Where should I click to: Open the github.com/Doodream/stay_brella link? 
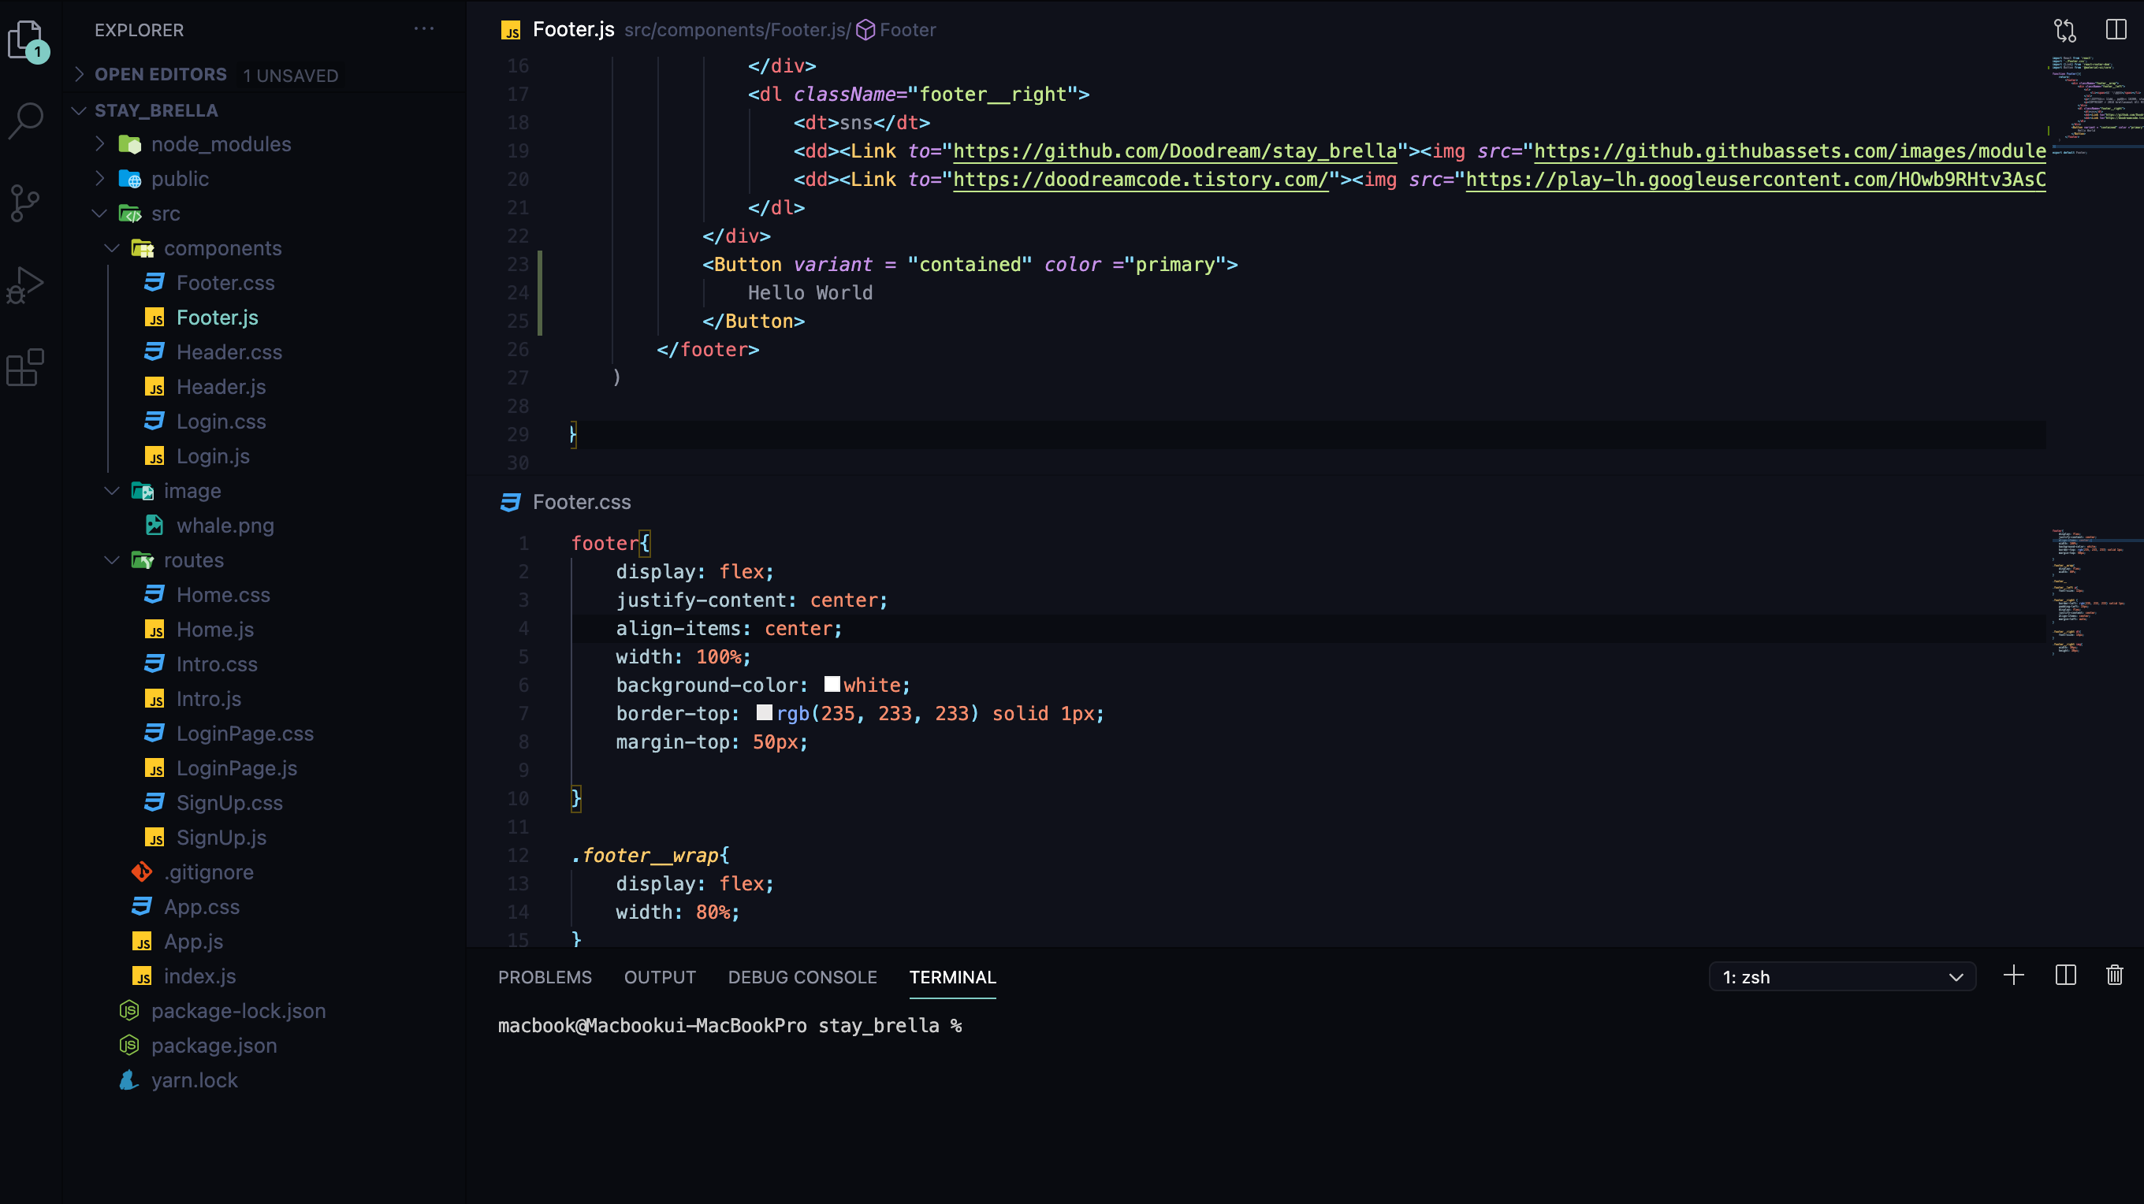[1174, 151]
